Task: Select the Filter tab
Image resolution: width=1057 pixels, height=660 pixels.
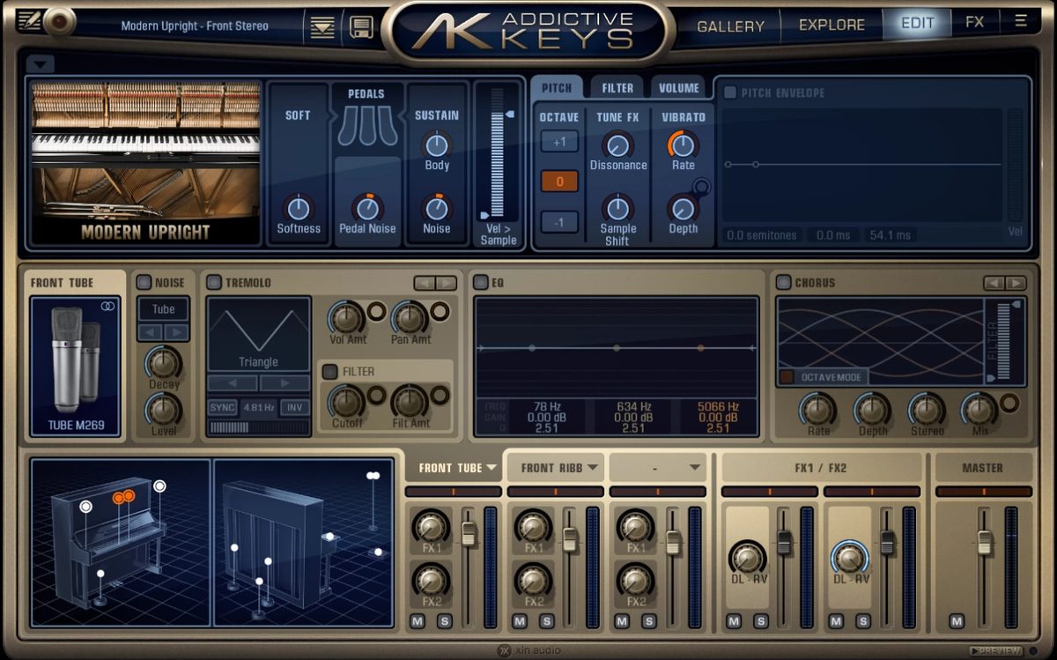Action: (617, 88)
